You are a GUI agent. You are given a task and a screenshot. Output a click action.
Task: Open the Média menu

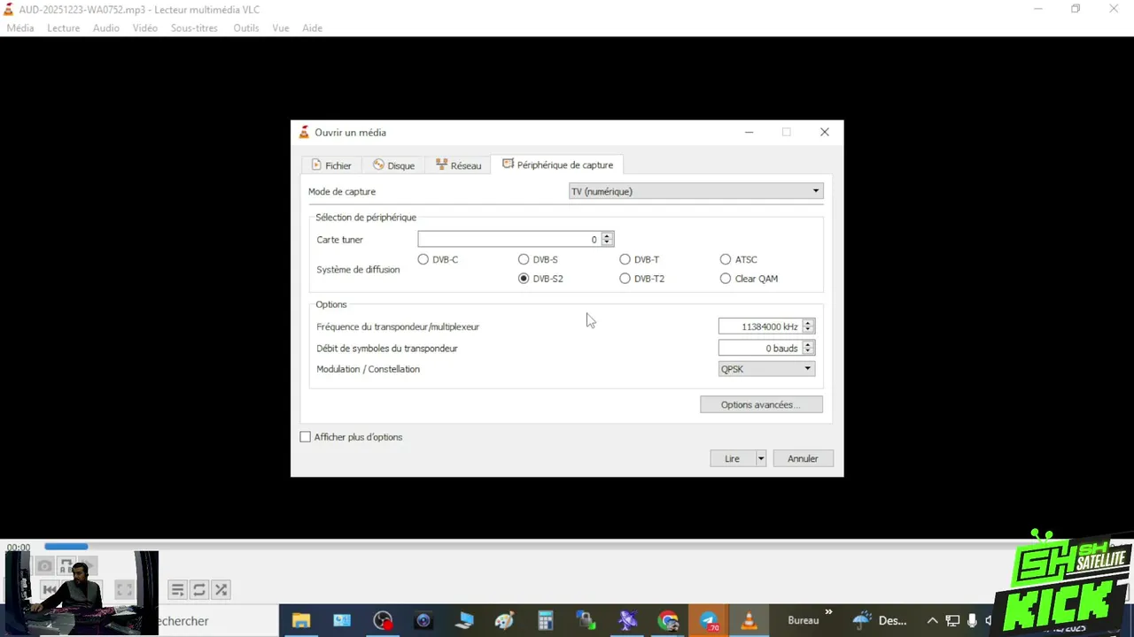[20, 28]
